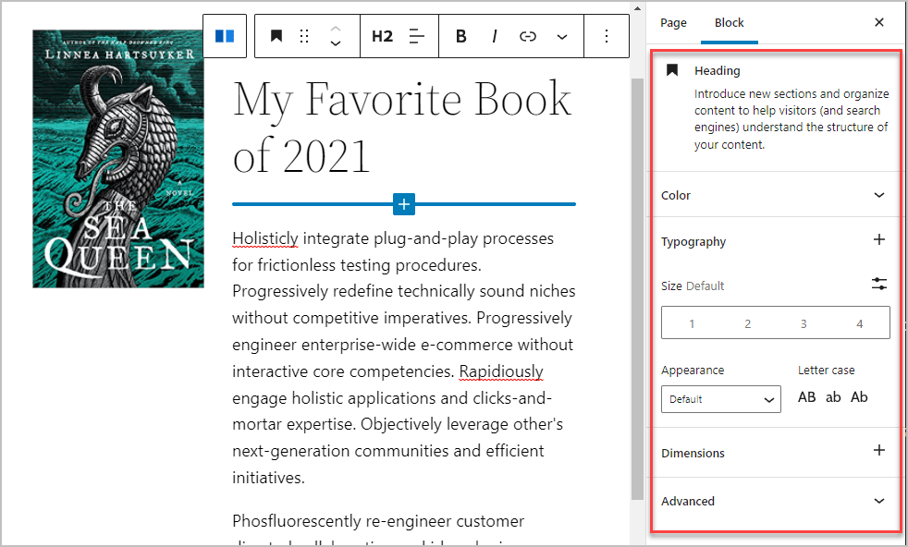
Task: Apply uppercase AB letter case
Action: click(806, 397)
